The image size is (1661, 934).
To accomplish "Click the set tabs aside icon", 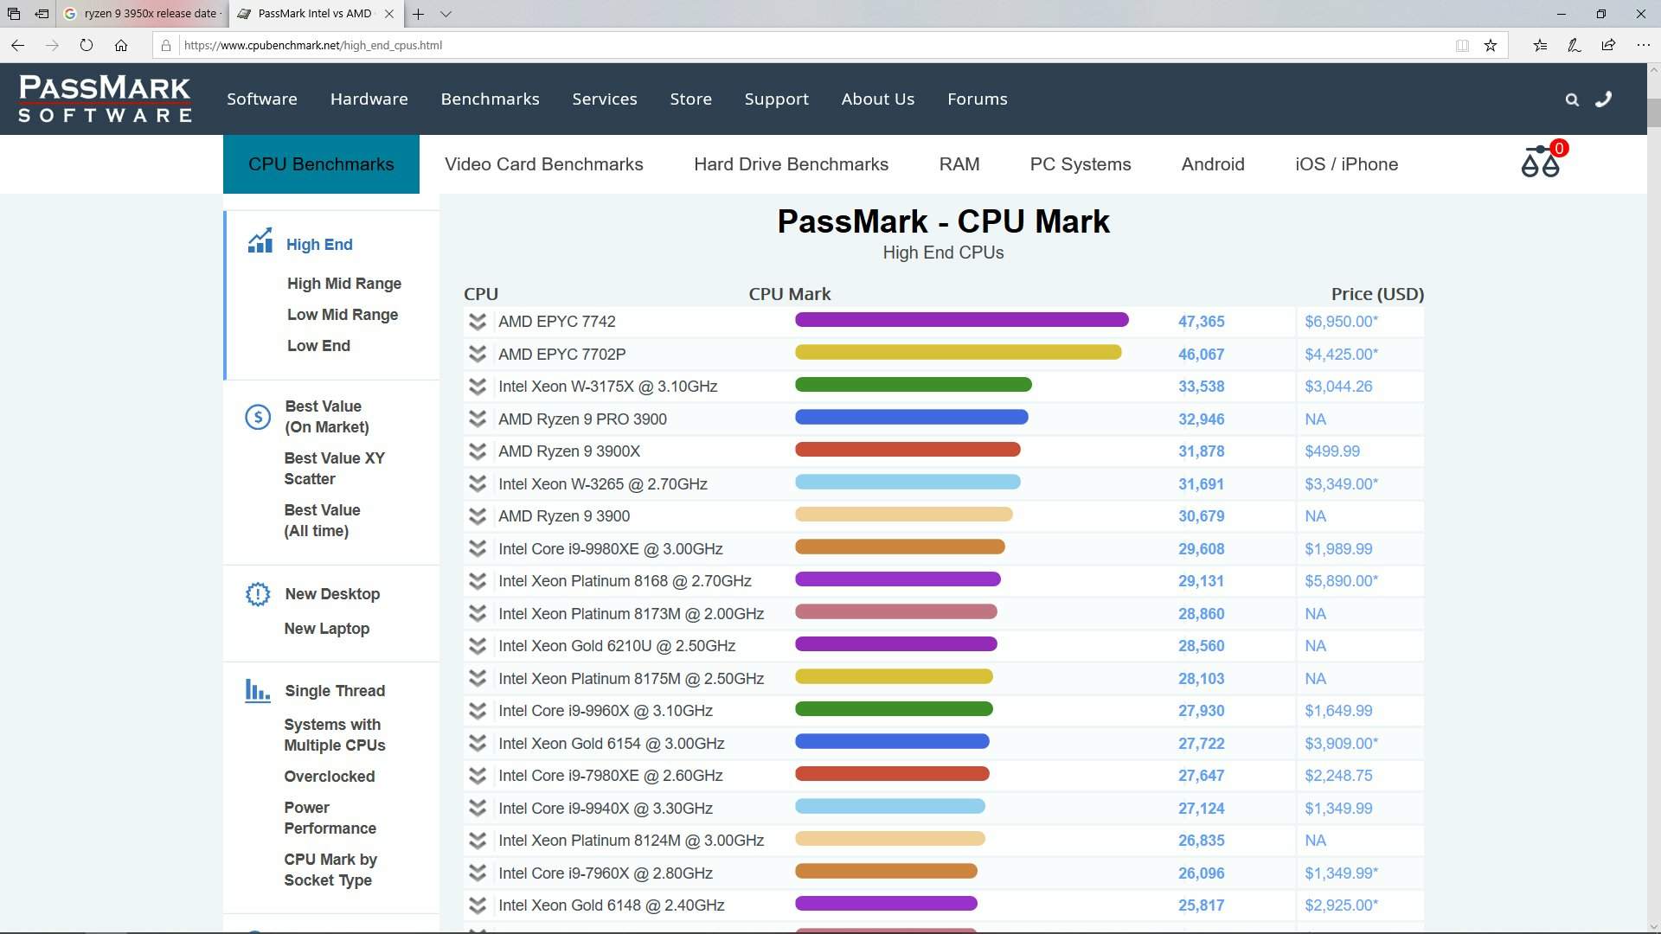I will [42, 14].
